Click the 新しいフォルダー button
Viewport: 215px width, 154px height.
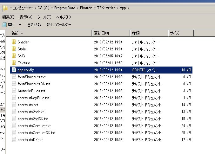(59, 25)
